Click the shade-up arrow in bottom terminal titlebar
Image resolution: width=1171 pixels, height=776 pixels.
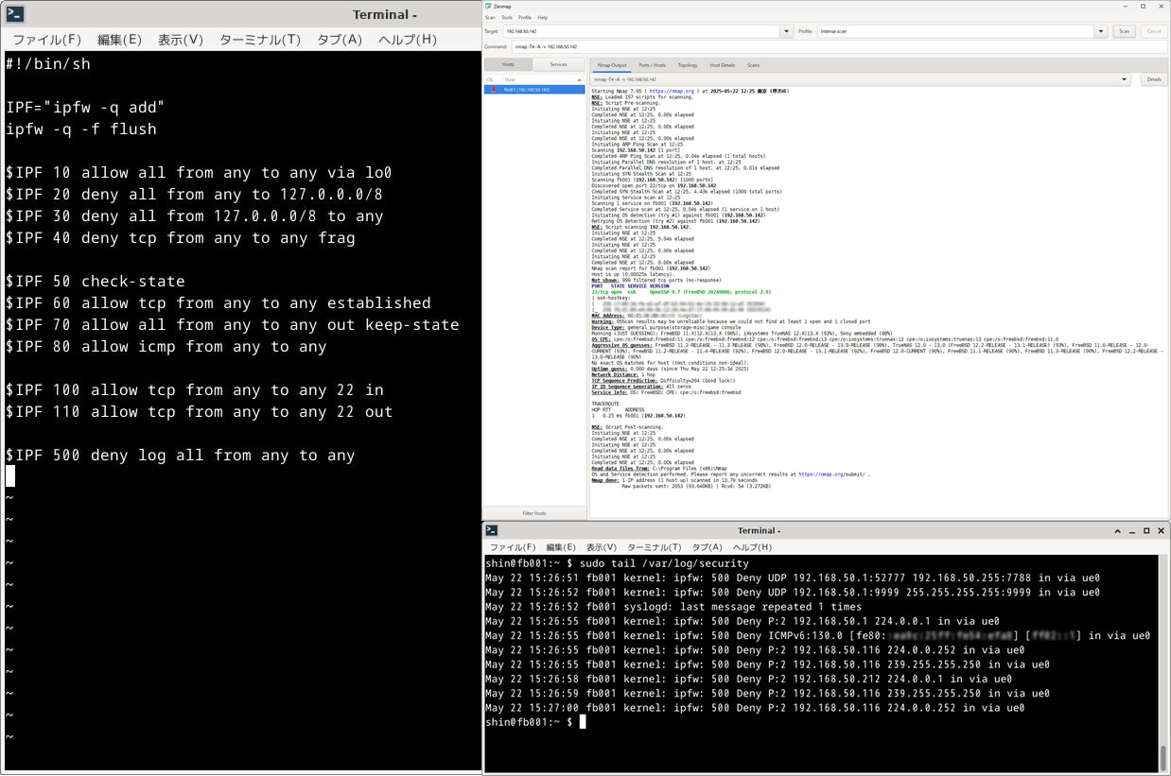[1117, 531]
